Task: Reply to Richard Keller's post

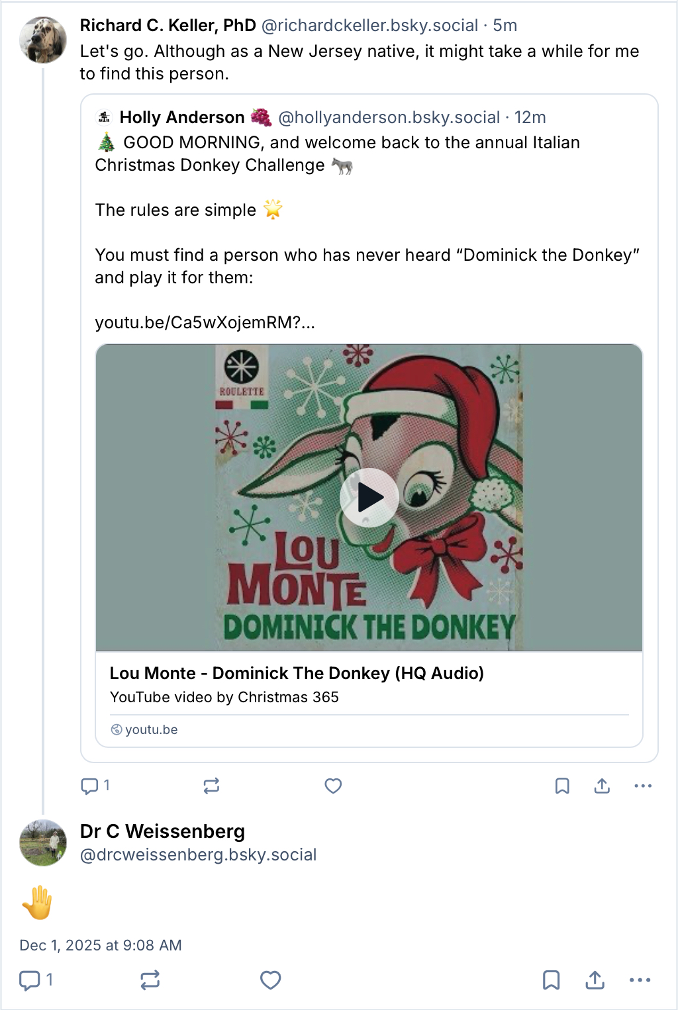Action: 89,786
